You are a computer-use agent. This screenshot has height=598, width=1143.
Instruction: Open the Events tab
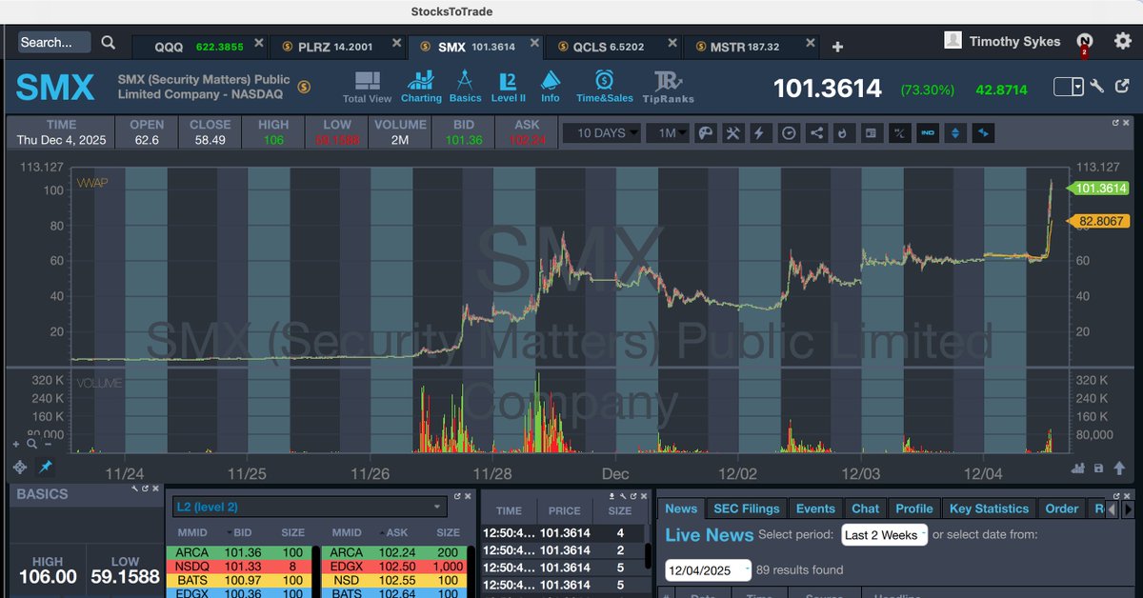(815, 508)
